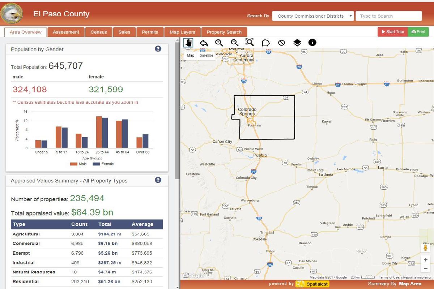Image resolution: width=434 pixels, height=289 pixels.
Task: Activate the zoom out magnifier tool
Action: [x=234, y=43]
